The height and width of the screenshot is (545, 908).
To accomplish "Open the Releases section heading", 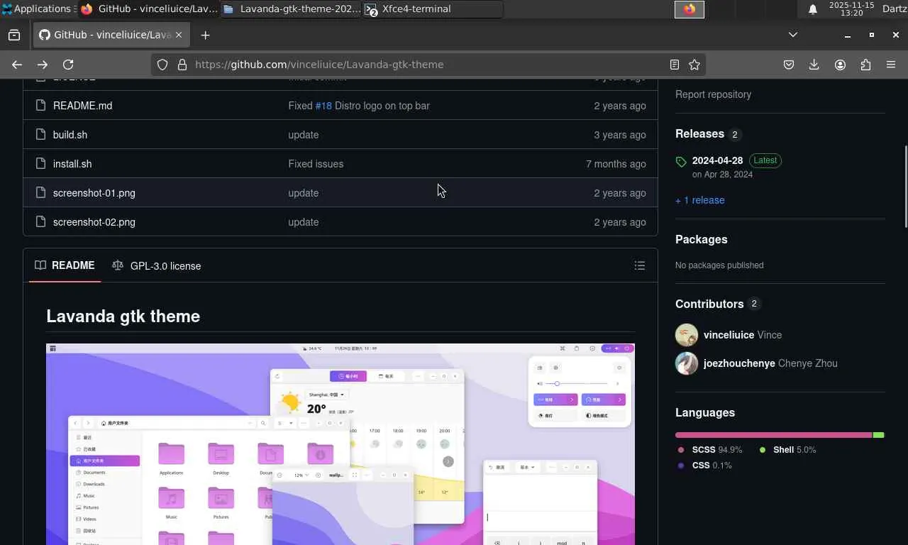I will (699, 134).
